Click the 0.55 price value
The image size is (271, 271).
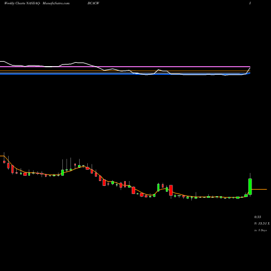point(257,217)
